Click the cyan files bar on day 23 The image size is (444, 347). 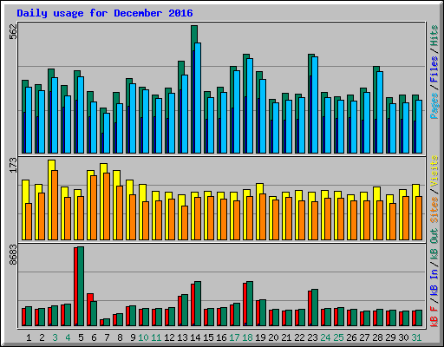click(315, 105)
